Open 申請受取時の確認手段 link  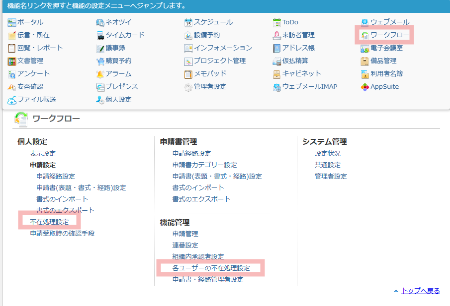pyautogui.click(x=62, y=233)
